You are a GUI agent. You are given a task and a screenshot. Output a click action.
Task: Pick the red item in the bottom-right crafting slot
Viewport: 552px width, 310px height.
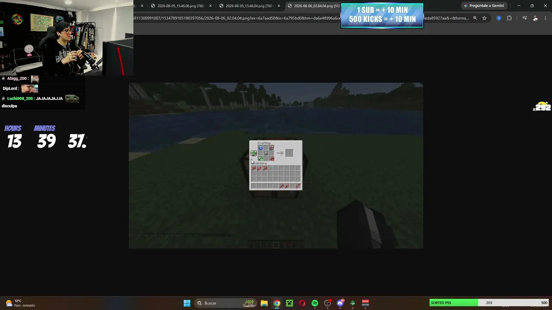click(x=271, y=159)
